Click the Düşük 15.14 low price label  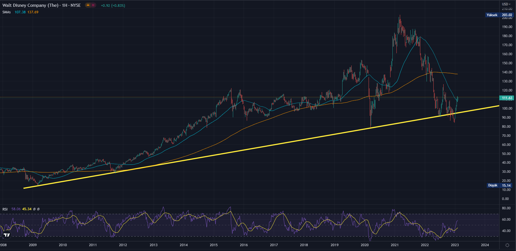pos(500,186)
